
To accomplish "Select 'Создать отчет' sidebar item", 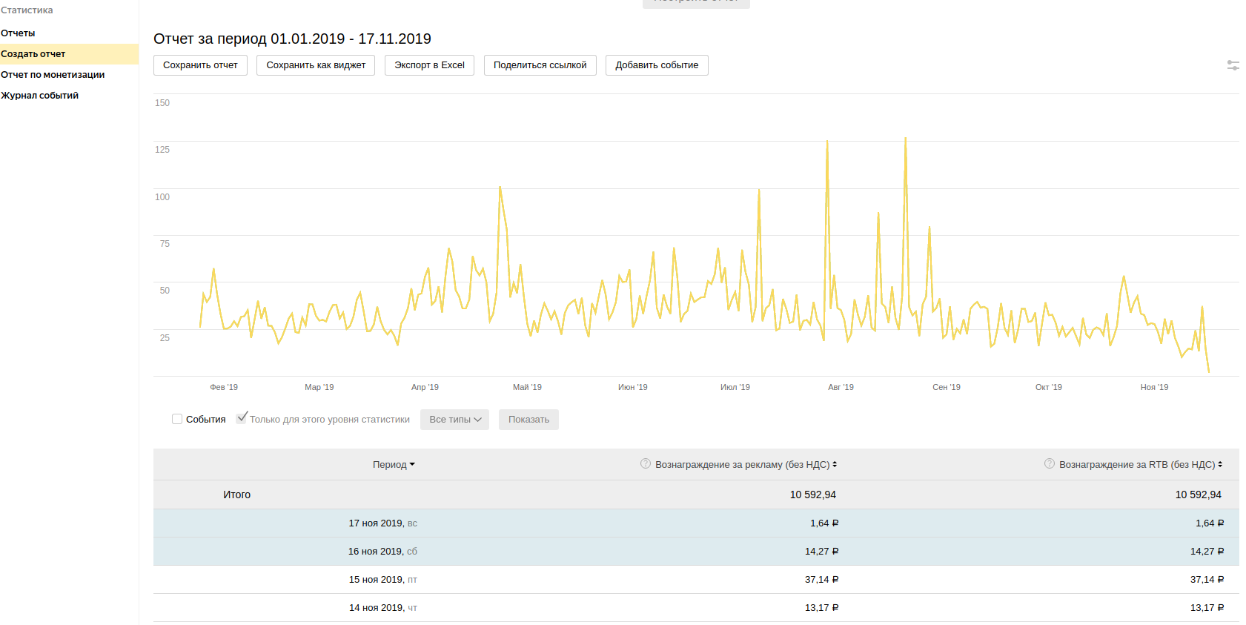I will coord(33,54).
